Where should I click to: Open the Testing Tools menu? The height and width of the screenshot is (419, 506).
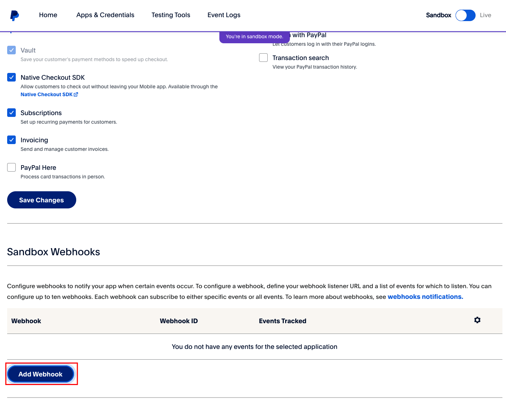click(171, 15)
